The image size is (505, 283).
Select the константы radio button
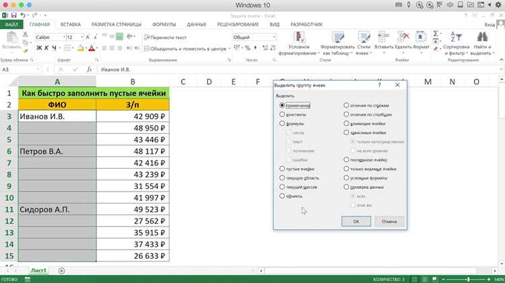click(x=282, y=114)
